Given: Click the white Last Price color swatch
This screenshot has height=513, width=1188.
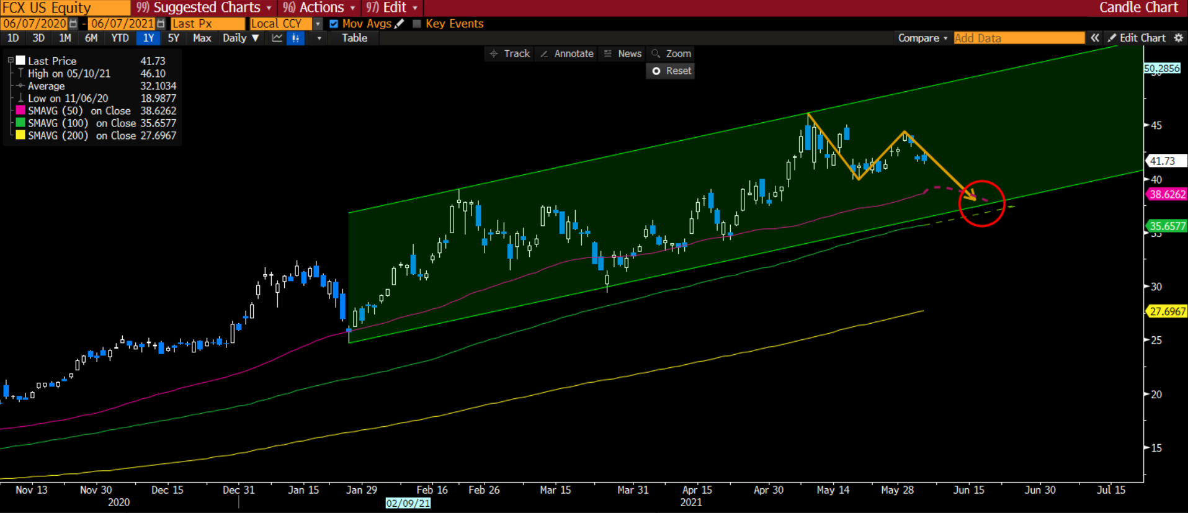Looking at the screenshot, I should point(20,61).
